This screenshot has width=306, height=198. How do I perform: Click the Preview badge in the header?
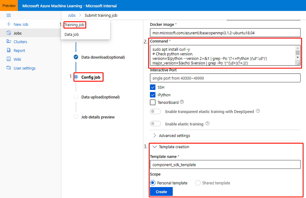pos(9,5)
